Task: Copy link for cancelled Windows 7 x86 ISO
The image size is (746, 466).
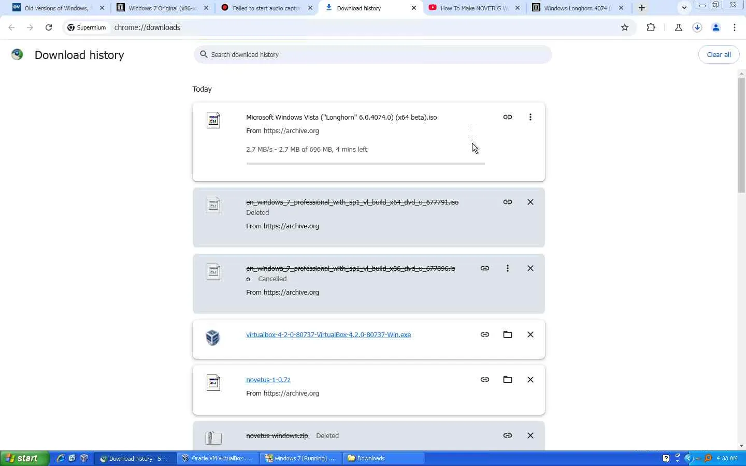Action: [x=485, y=268]
